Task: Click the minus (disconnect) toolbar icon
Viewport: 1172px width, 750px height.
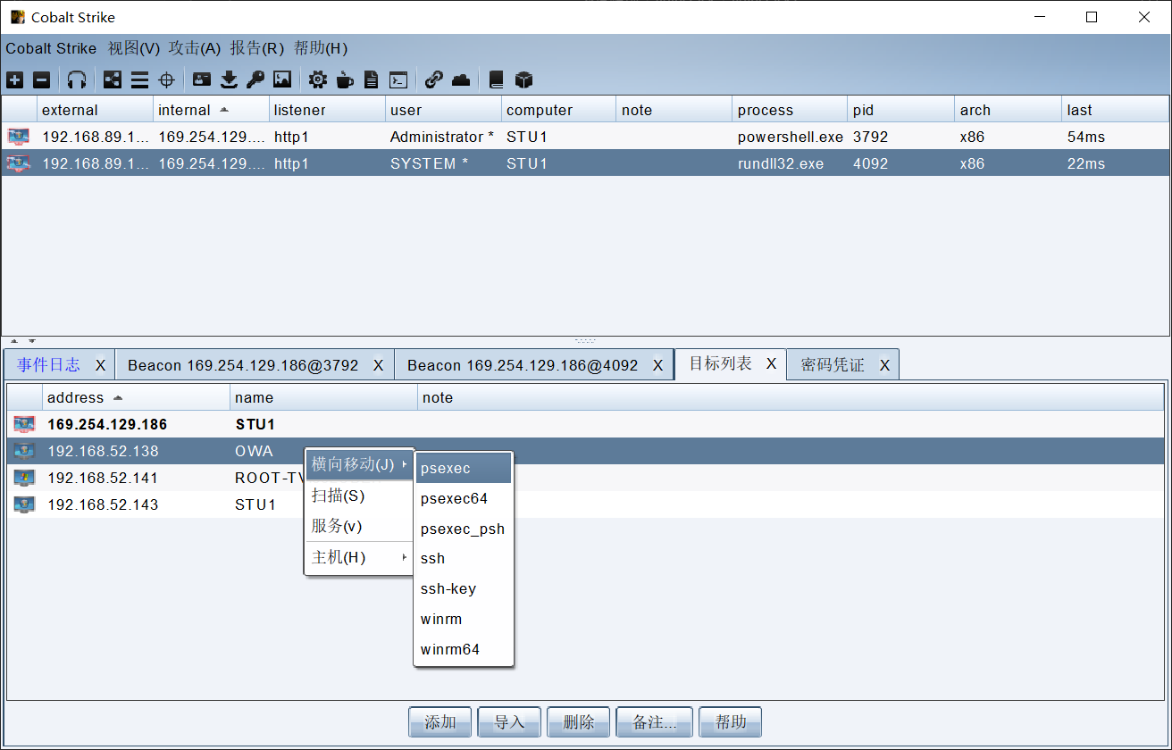Action: pyautogui.click(x=42, y=80)
